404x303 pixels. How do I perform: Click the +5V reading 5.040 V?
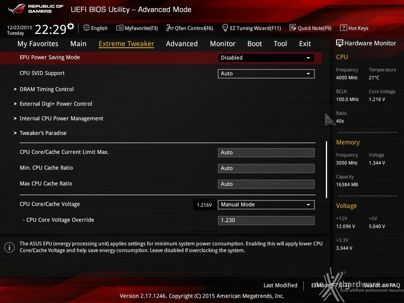377,226
